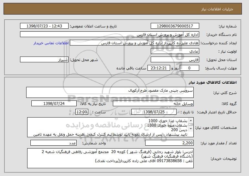
Task: Click the remaining days field showing 0
Action: tap(189, 68)
